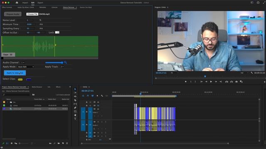
Task: Switch to the Effect Controls tab
Action: tap(7, 7)
